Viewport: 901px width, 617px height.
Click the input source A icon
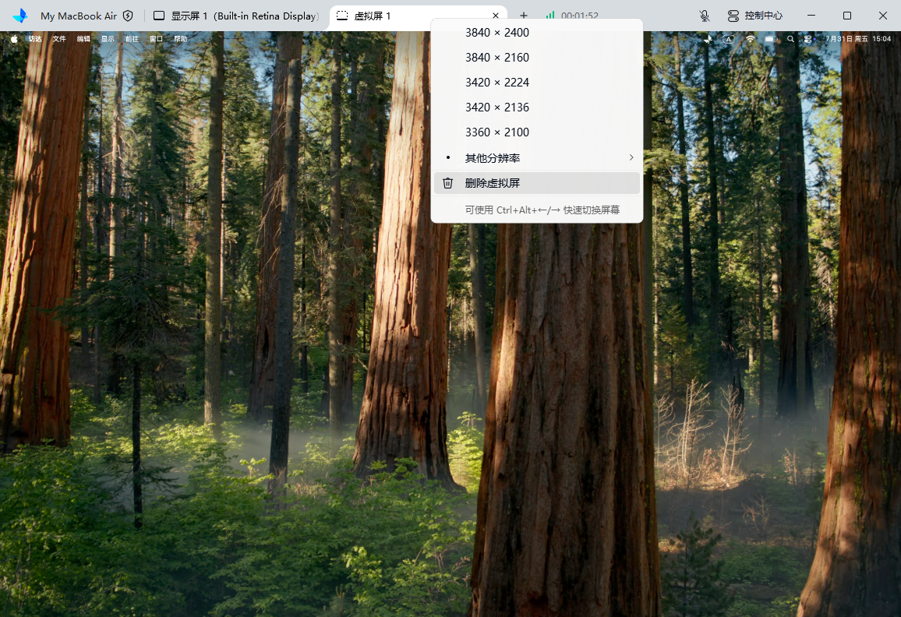(729, 39)
